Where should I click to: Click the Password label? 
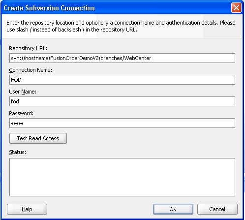(x=21, y=113)
